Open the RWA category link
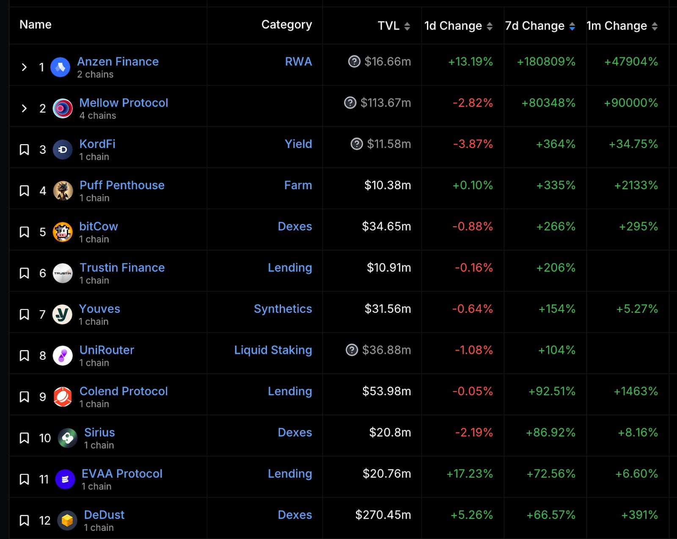 pyautogui.click(x=298, y=62)
